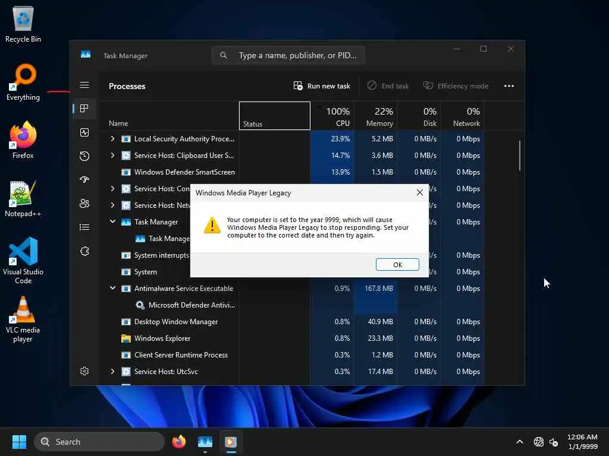
Task: Select Everything desktop shortcut
Action: tap(23, 82)
